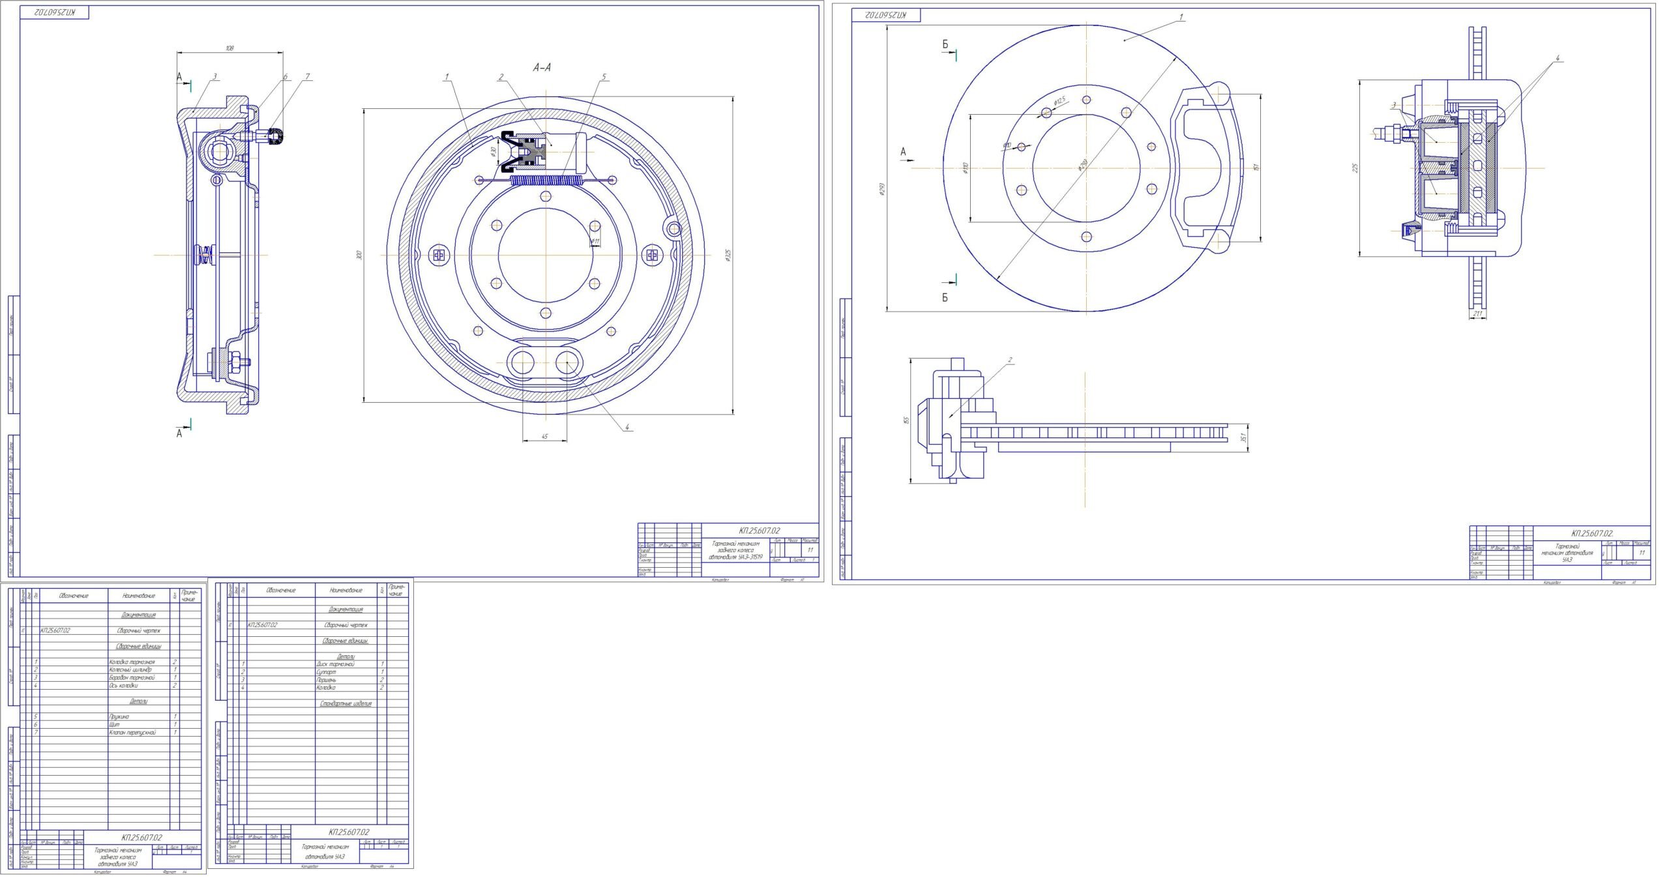Click 'Суппорт' row in right specification table

tap(325, 672)
